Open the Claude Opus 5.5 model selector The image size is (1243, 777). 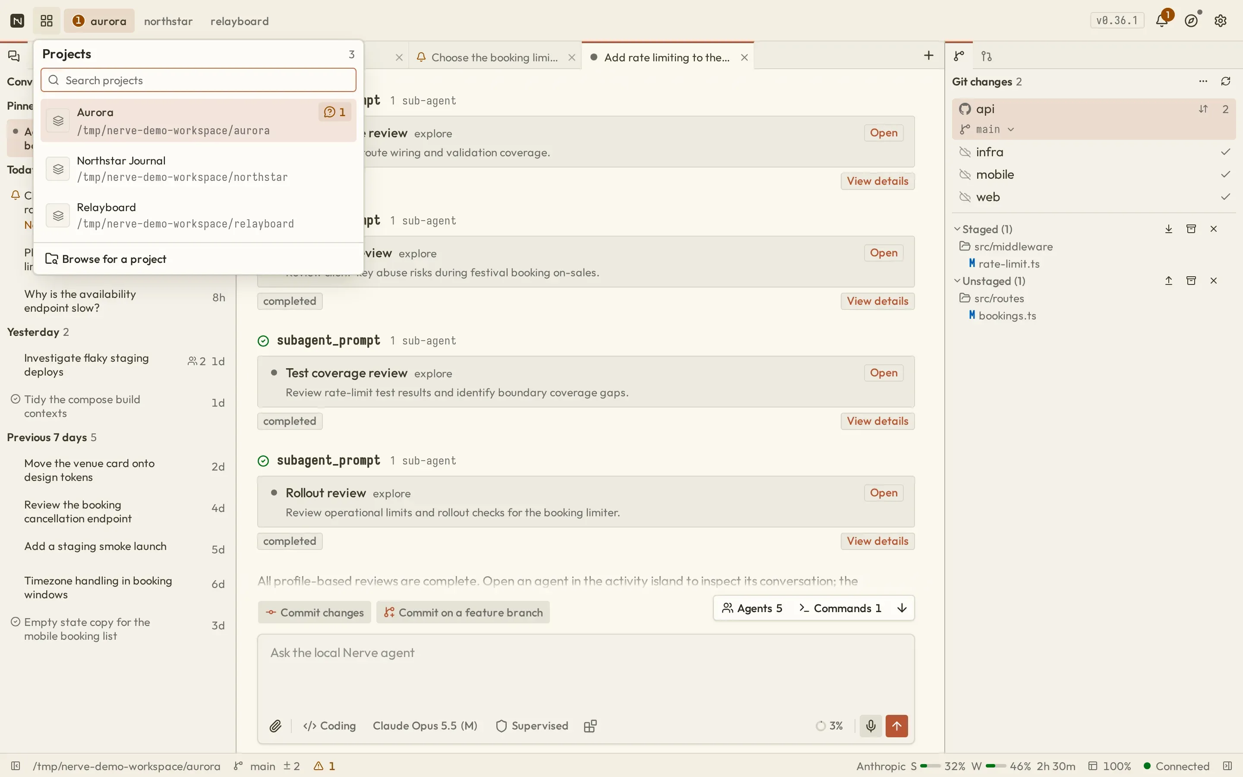click(425, 726)
